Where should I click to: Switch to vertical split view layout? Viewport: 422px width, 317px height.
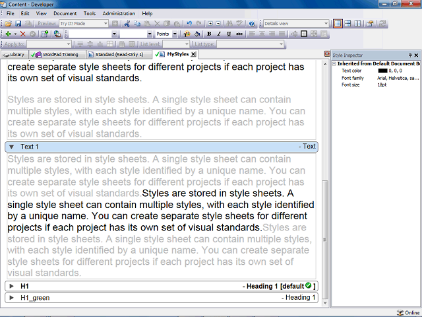pos(357,24)
